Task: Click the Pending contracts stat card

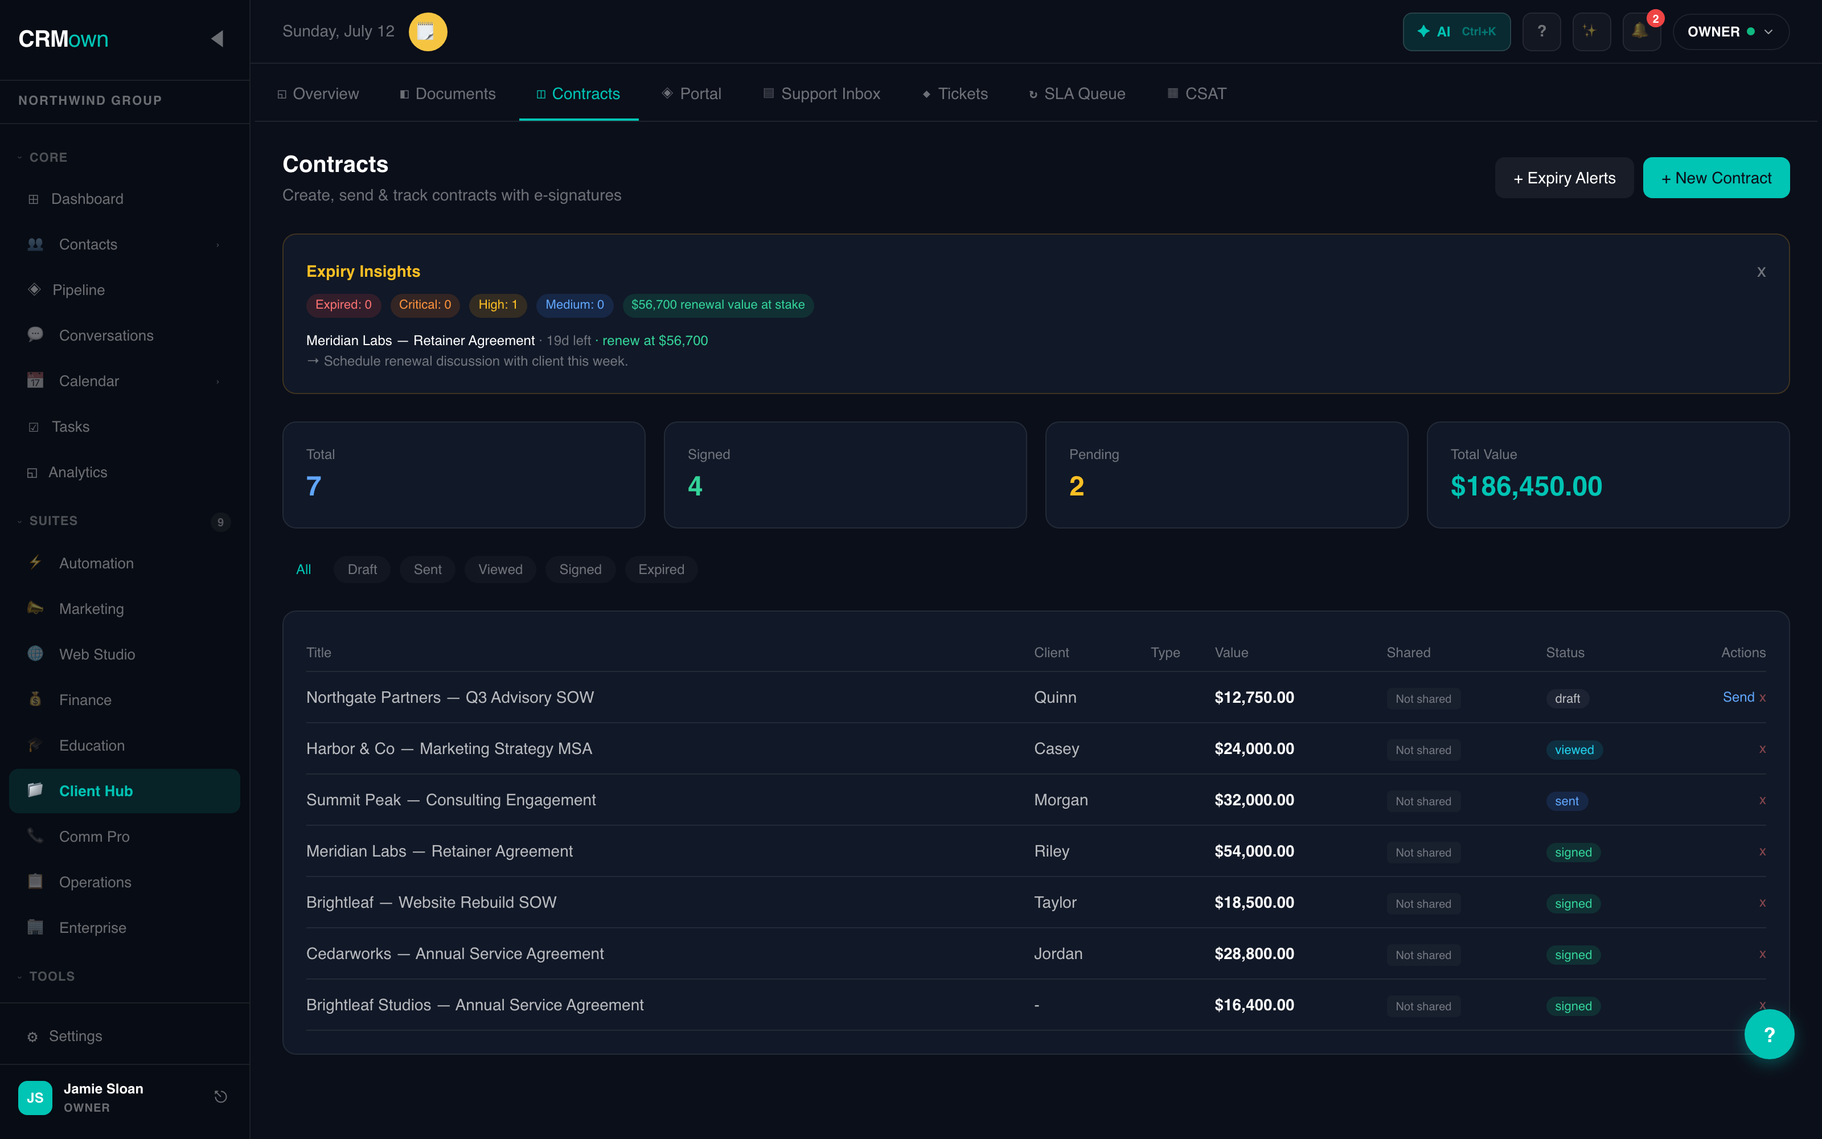Action: (1226, 474)
